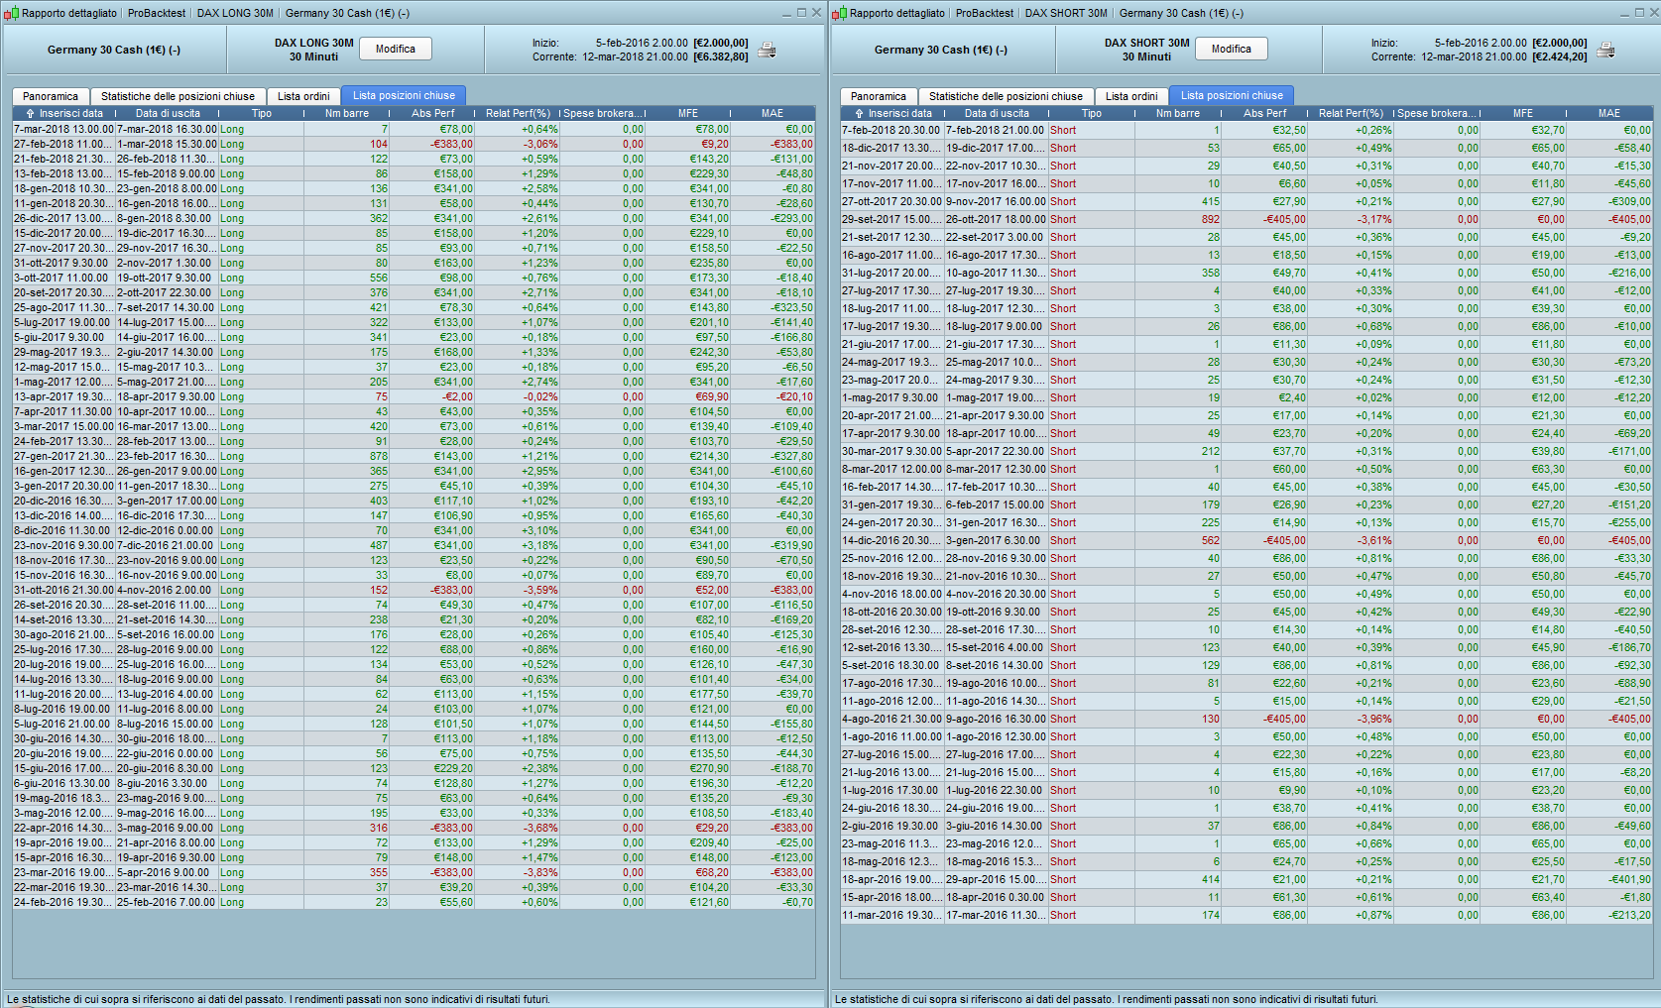Sort by Spese brokera... column in LONG window
The image size is (1661, 1008).
click(603, 114)
